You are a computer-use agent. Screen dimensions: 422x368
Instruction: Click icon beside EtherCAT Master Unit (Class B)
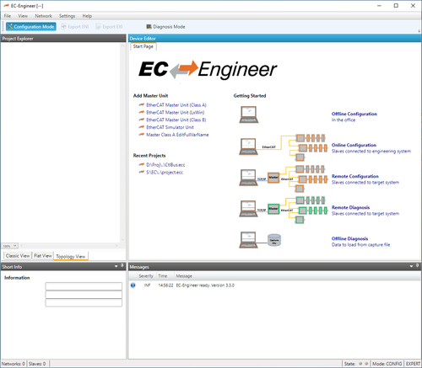(142, 120)
